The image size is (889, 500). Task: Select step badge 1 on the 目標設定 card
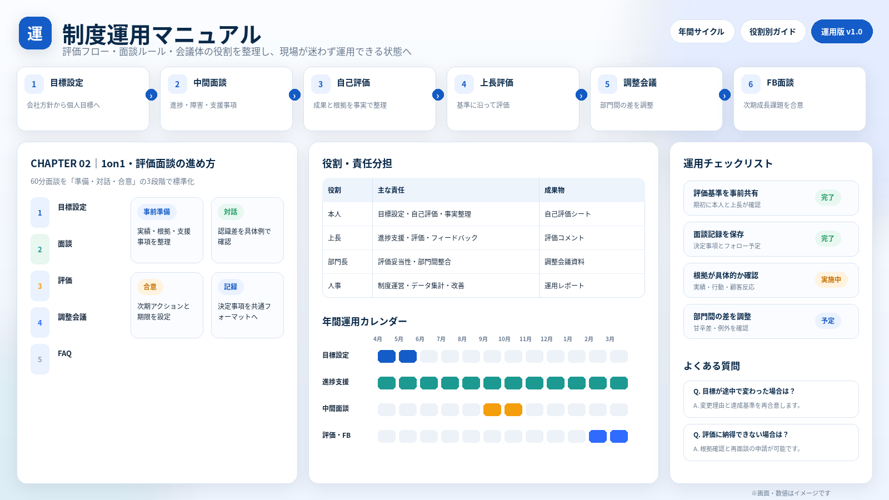34,84
